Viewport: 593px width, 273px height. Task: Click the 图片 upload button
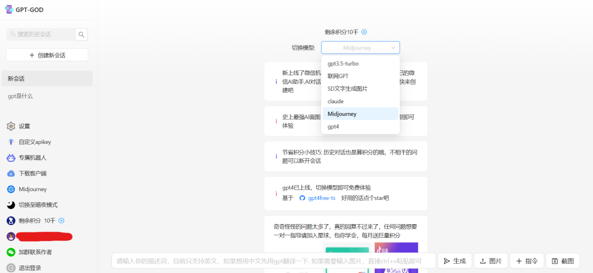[x=490, y=261]
